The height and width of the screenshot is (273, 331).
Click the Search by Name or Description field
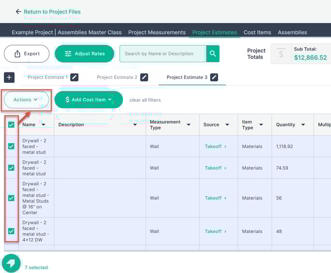pyautogui.click(x=163, y=54)
